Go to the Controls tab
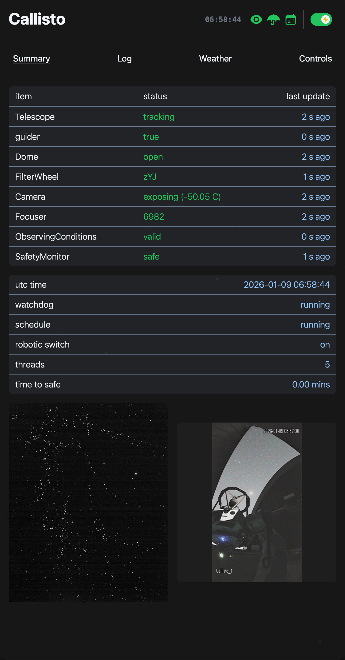Image resolution: width=345 pixels, height=660 pixels. 315,59
